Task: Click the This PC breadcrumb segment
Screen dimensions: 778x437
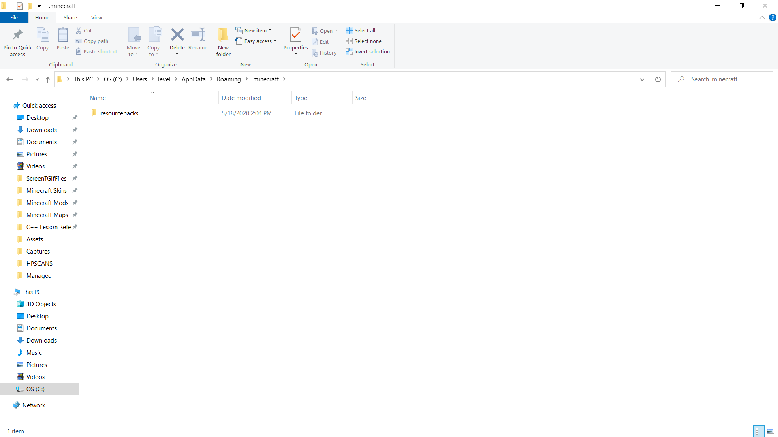Action: point(83,79)
